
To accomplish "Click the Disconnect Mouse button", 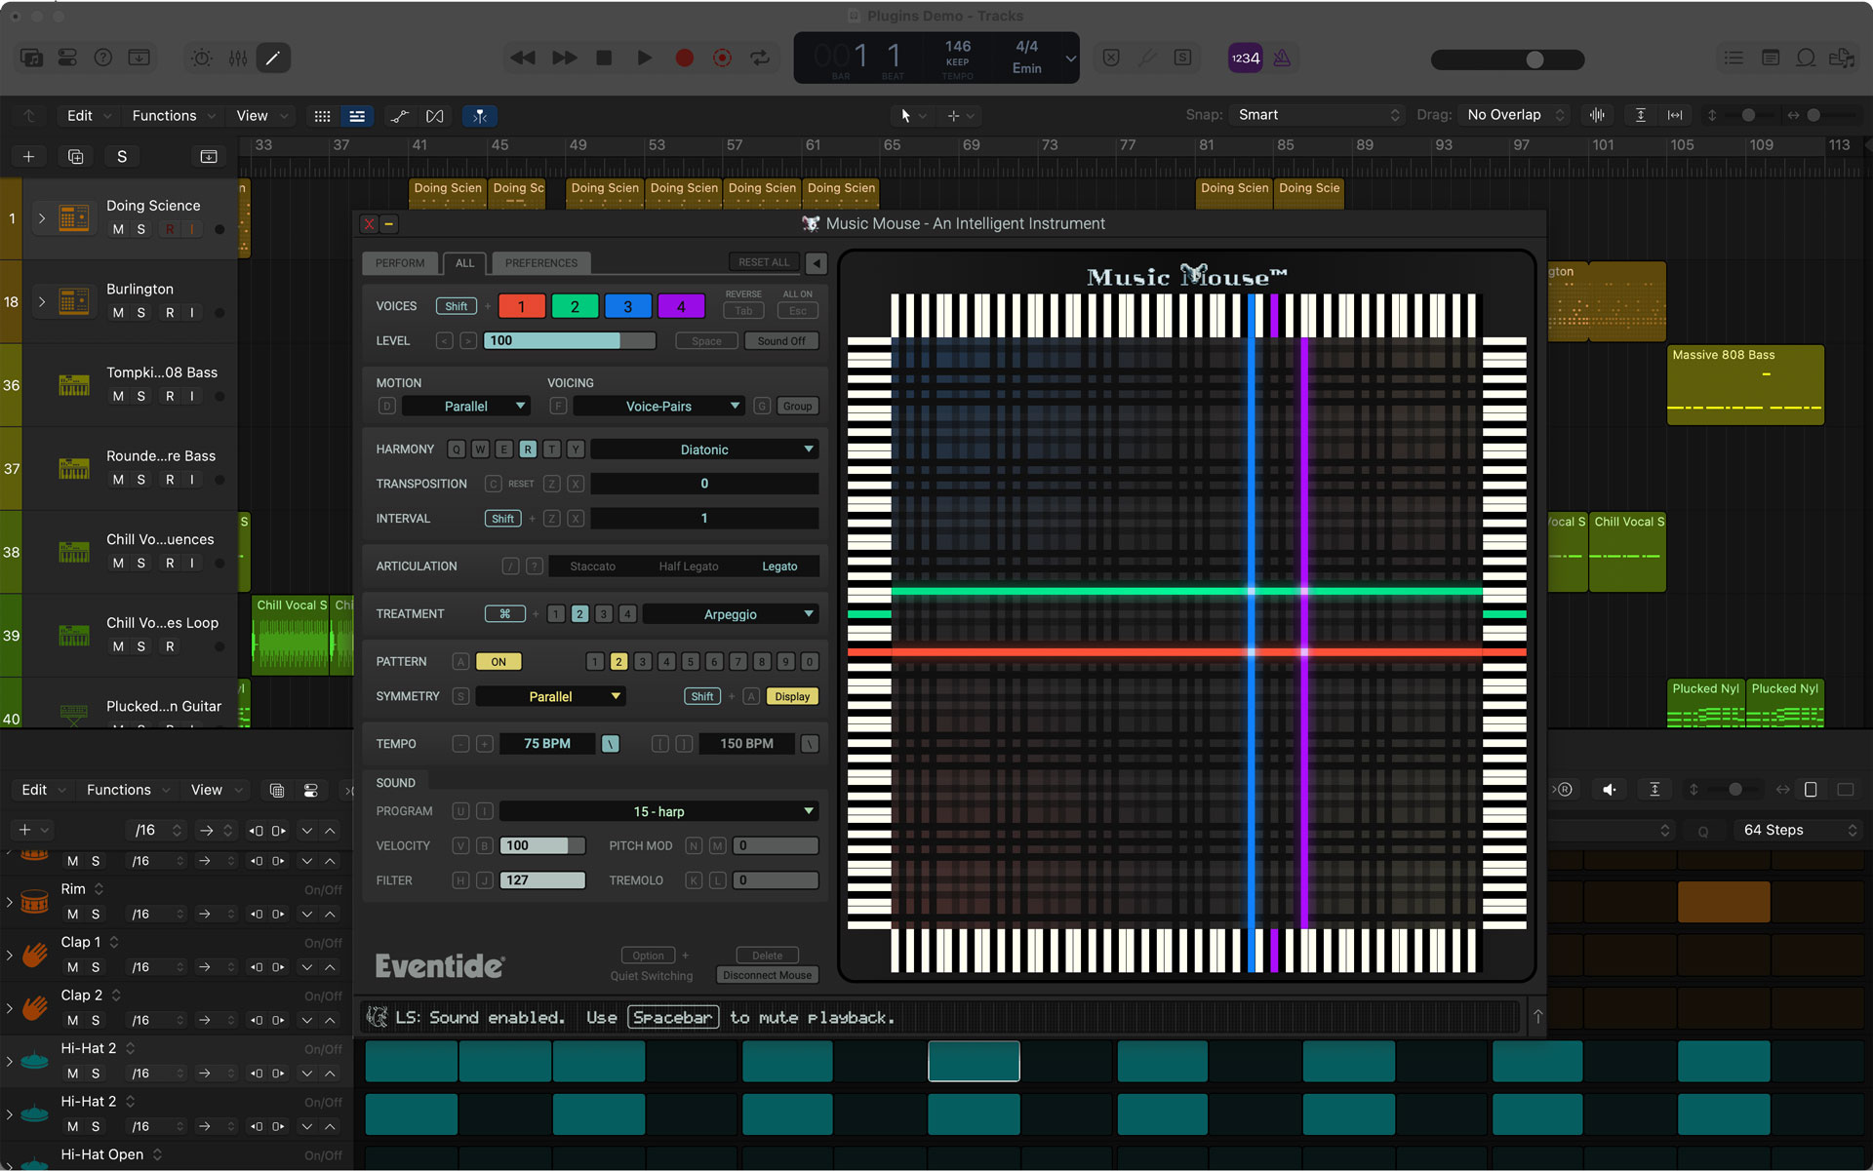I will (x=767, y=975).
